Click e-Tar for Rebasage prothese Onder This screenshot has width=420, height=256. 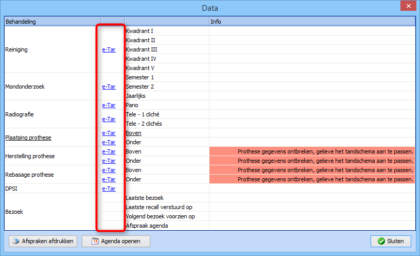(109, 179)
